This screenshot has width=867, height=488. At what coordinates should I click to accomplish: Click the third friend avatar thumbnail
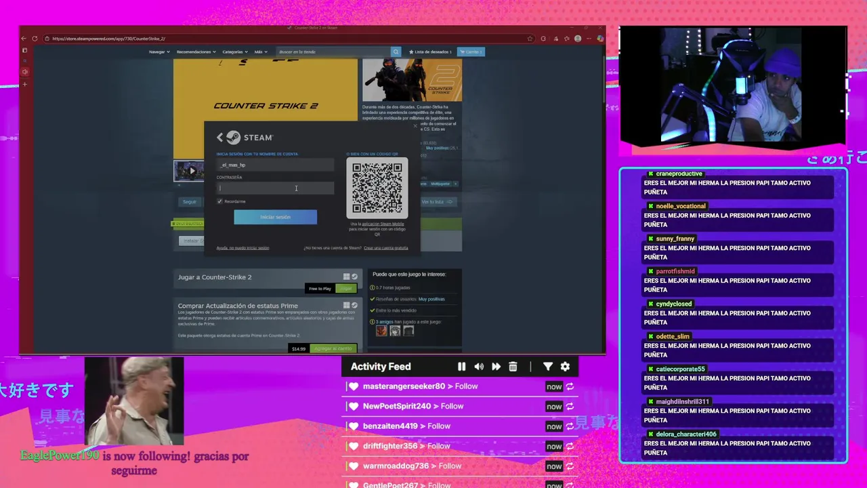point(408,331)
